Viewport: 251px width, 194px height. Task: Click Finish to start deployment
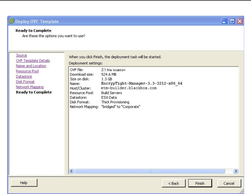coord(200,183)
